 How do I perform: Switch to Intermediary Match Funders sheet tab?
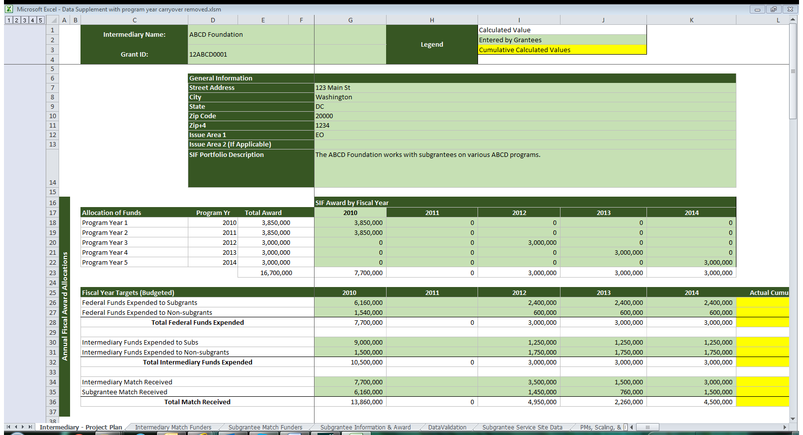tap(173, 428)
